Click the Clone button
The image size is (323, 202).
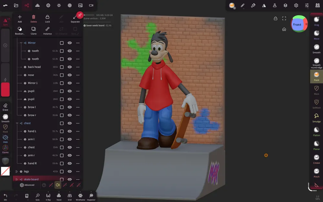34,31
